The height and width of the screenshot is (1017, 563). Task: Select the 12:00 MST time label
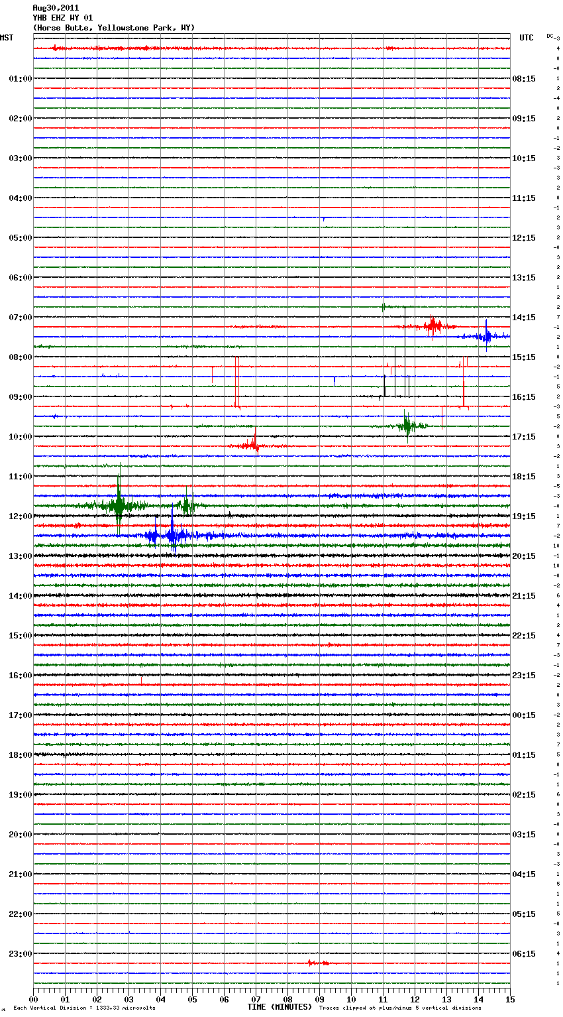point(20,516)
